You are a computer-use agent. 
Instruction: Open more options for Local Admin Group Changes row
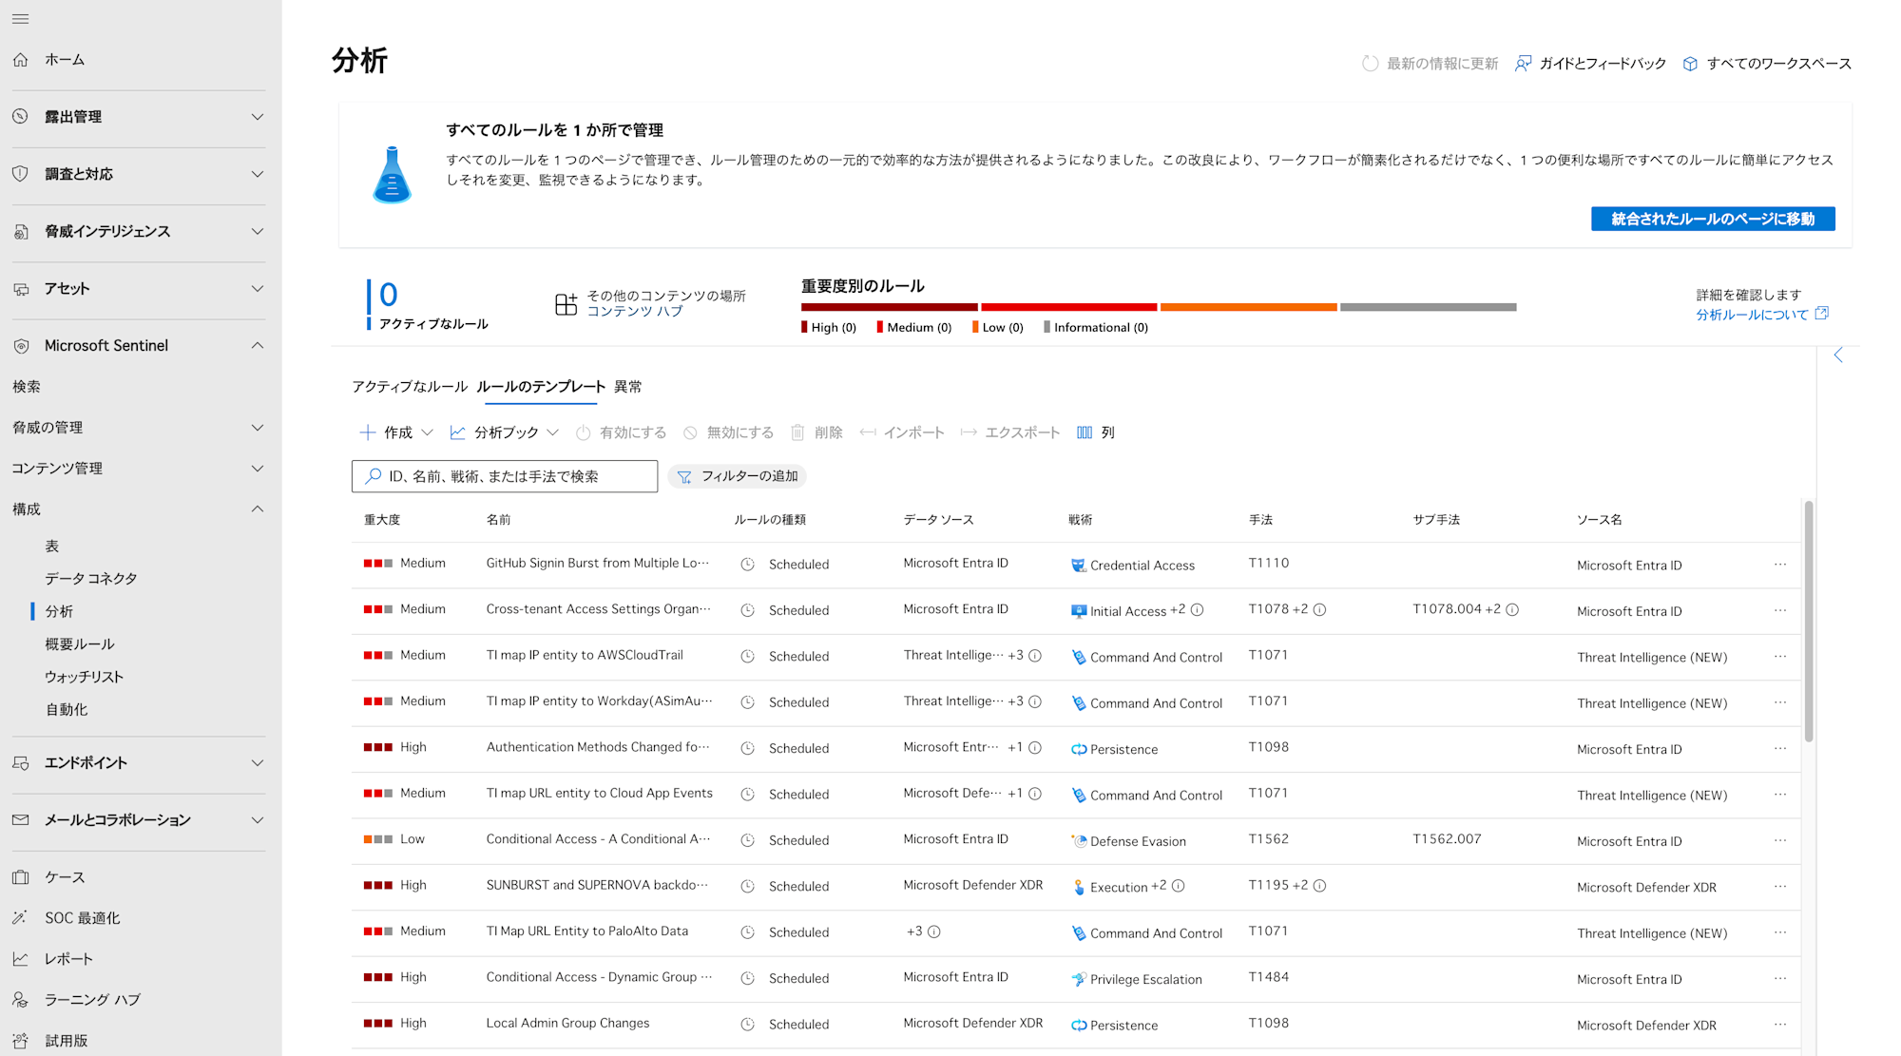[1780, 1025]
